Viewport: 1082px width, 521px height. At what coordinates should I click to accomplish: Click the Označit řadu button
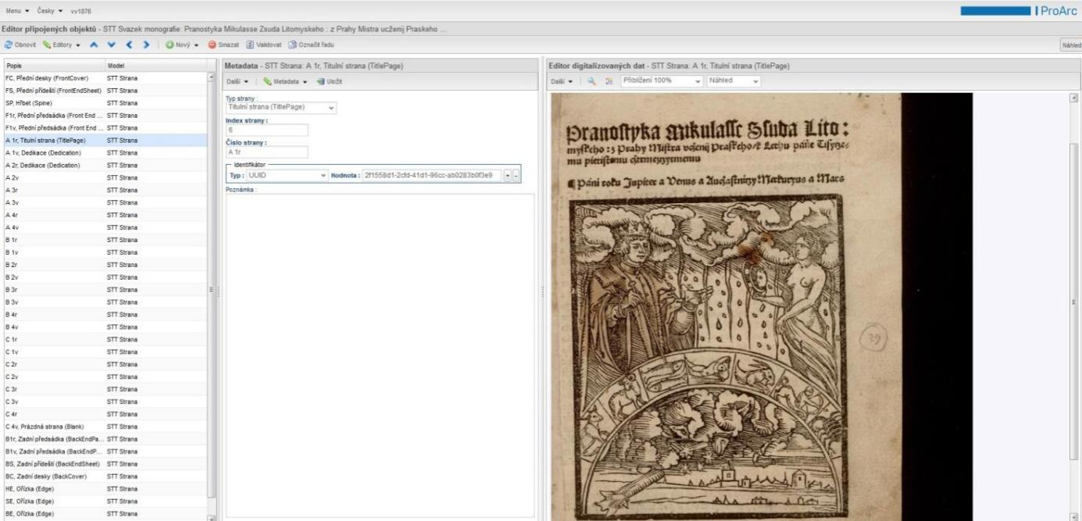click(x=309, y=45)
